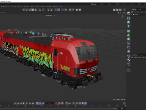Open the Object manager File menu
Image resolution: width=146 pixels, height=110 pixels.
pyautogui.click(x=135, y=12)
